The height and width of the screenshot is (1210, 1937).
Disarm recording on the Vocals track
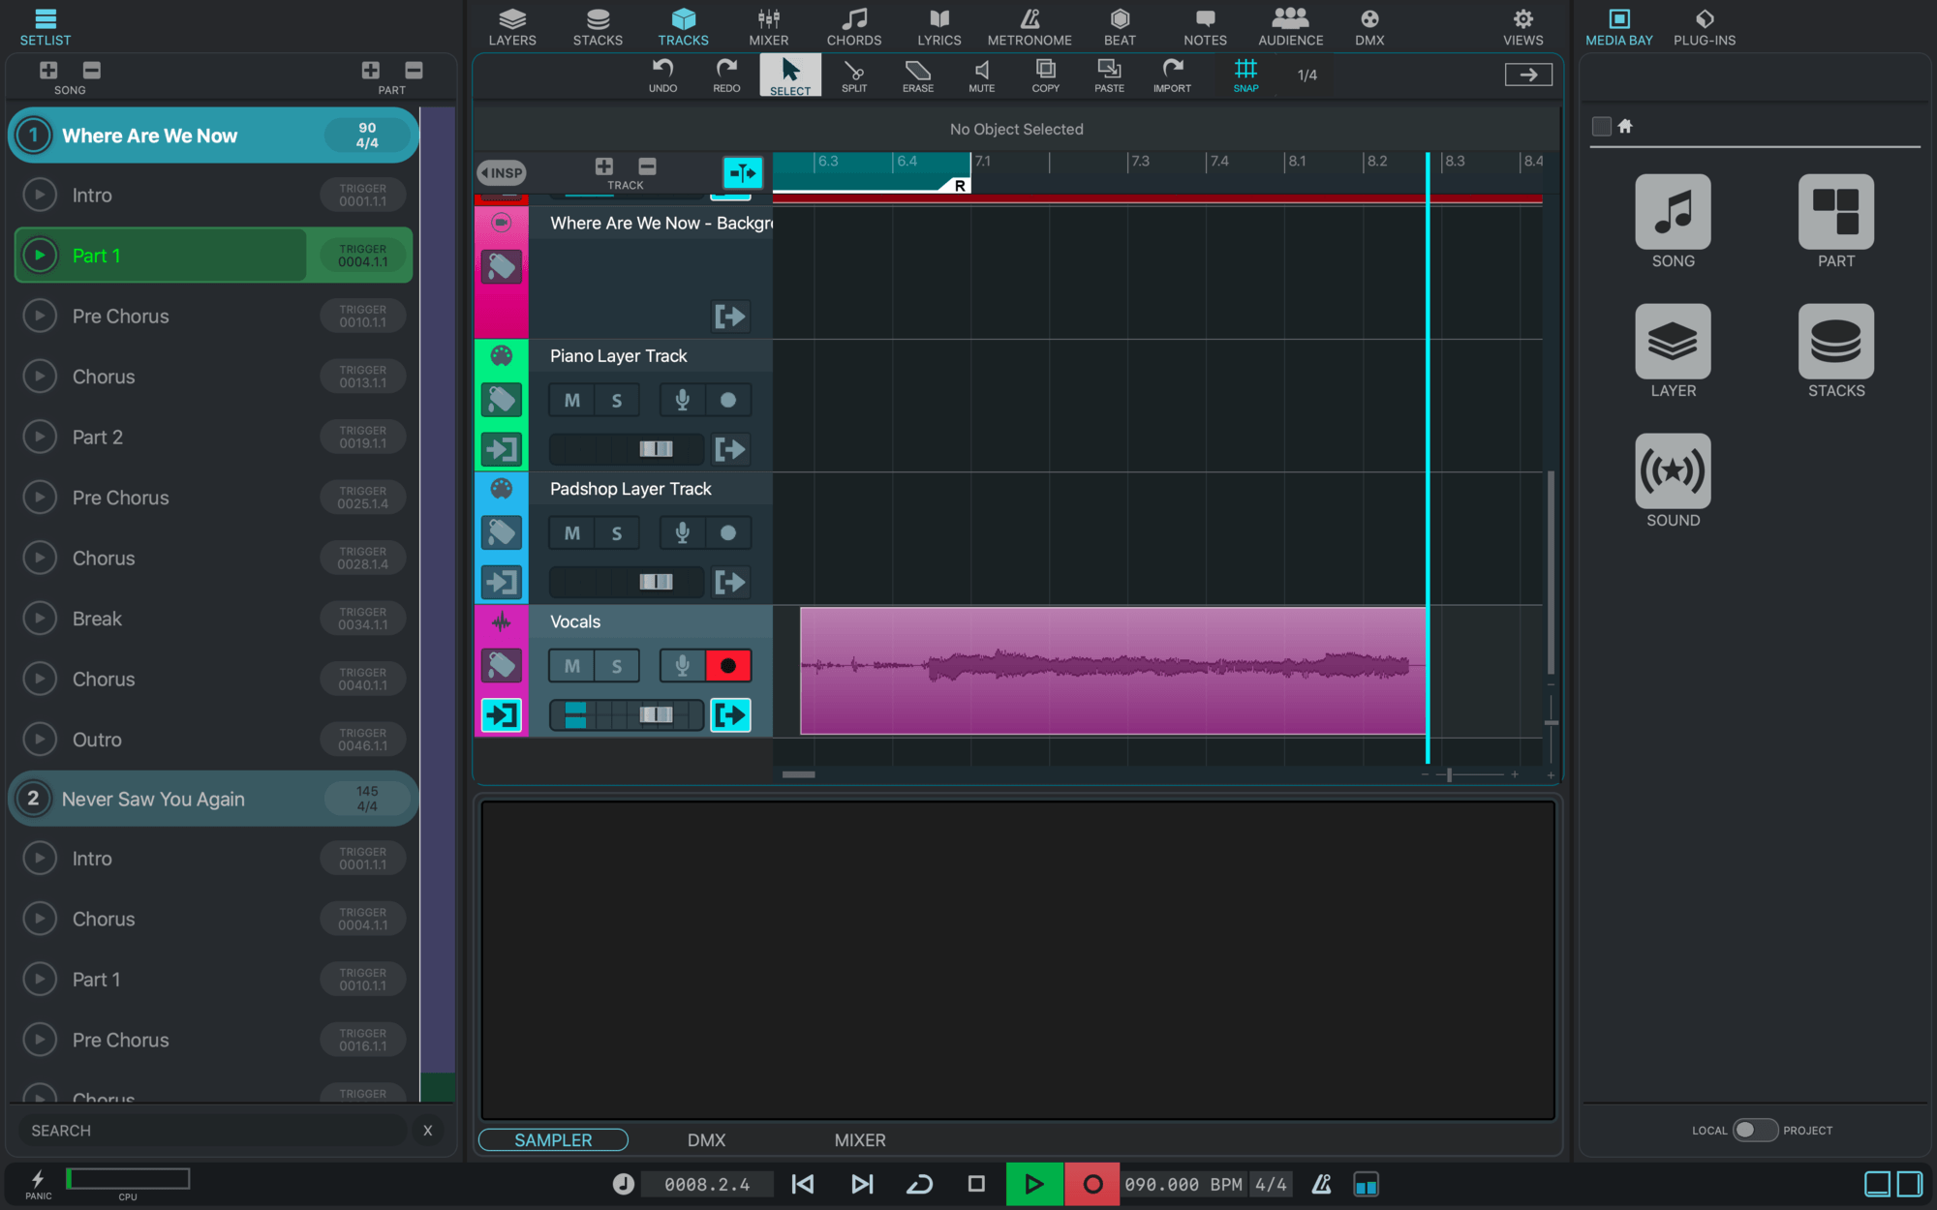pyautogui.click(x=729, y=665)
